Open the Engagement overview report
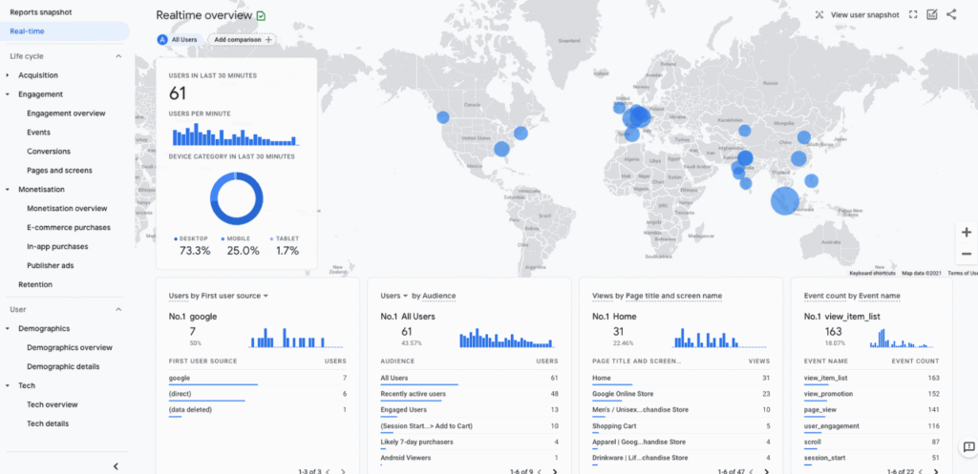This screenshot has height=474, width=978. [x=66, y=113]
